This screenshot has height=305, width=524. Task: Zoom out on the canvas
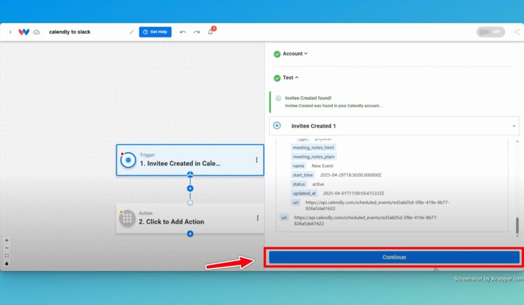(7, 248)
